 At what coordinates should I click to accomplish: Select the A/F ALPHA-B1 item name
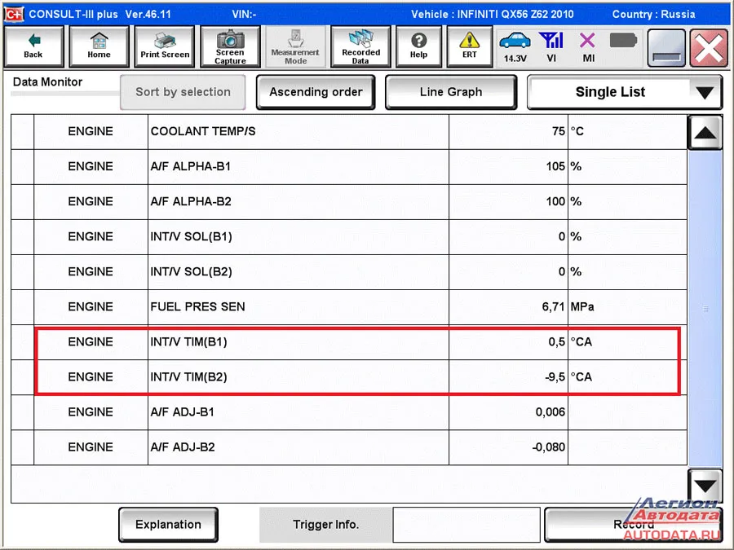click(191, 166)
